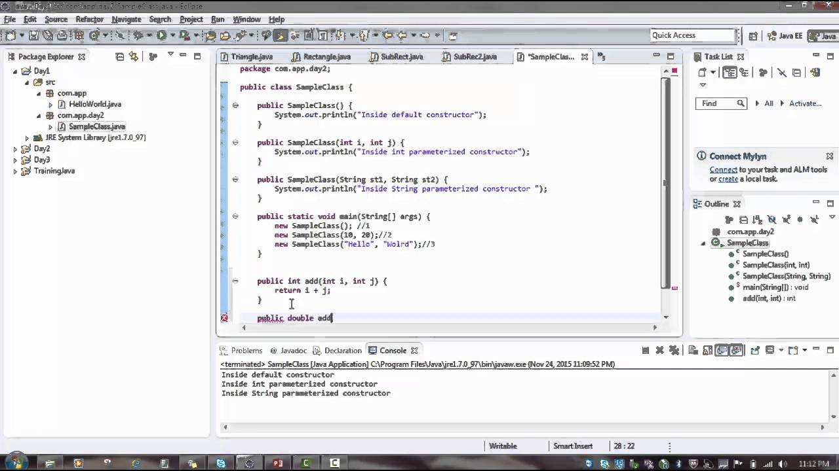Click the error marker beside public double add
The height and width of the screenshot is (471, 839).
(x=224, y=318)
